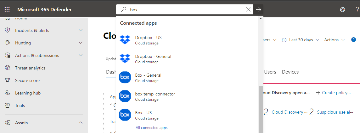Click the Create policy link

point(333,93)
